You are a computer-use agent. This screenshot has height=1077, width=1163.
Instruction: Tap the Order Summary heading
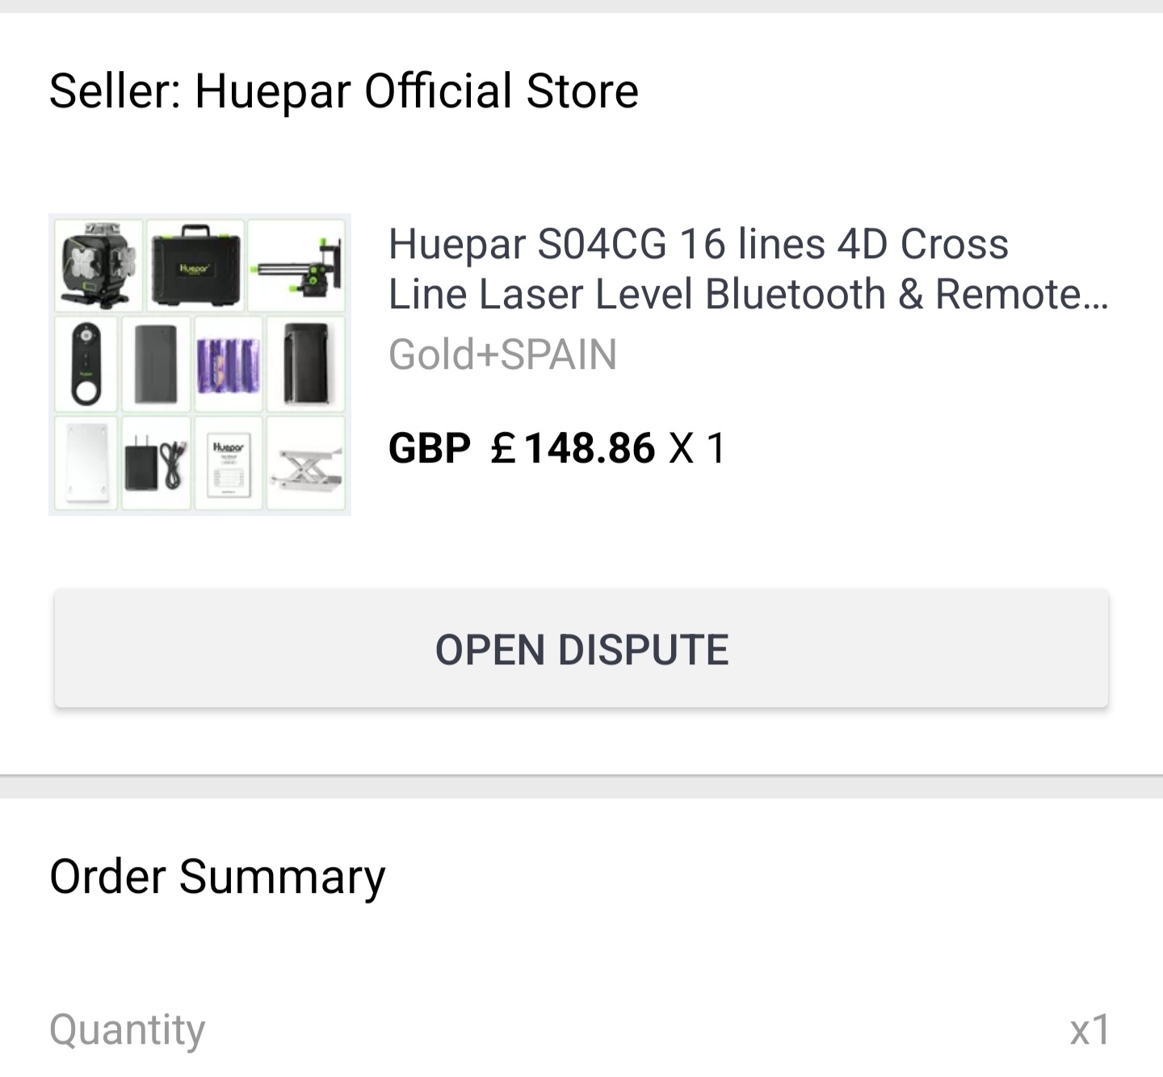click(217, 877)
